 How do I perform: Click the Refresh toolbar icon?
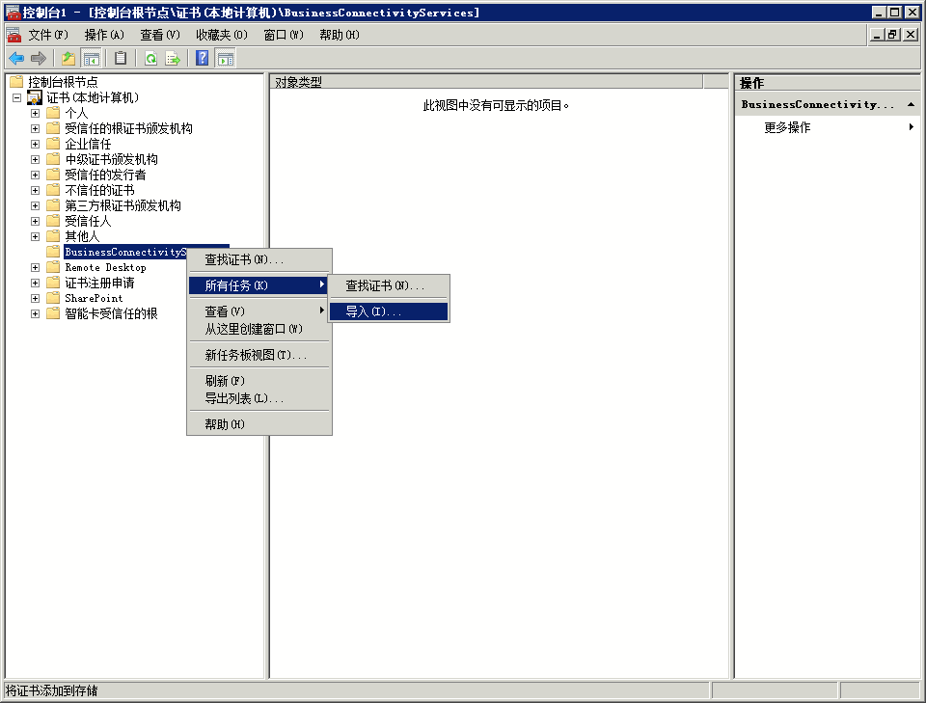pyautogui.click(x=151, y=59)
